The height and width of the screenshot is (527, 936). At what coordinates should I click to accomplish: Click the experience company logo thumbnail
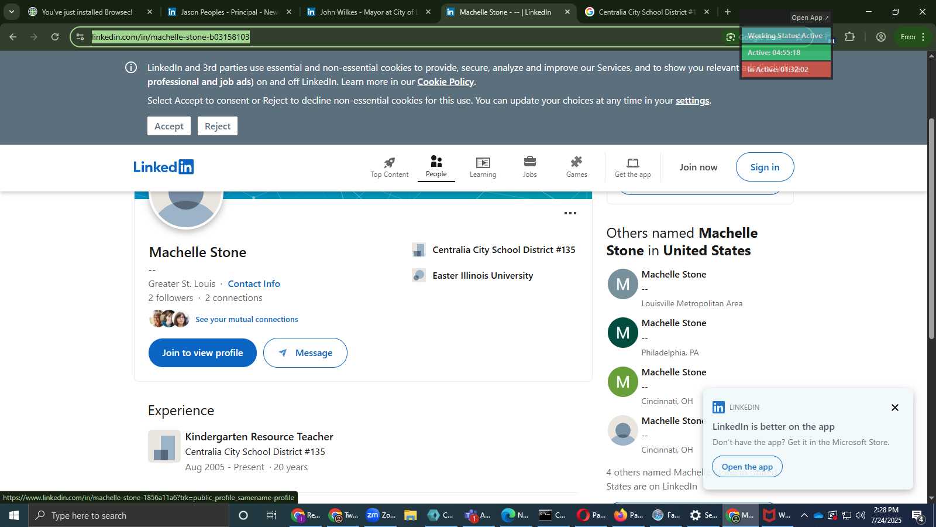164,446
